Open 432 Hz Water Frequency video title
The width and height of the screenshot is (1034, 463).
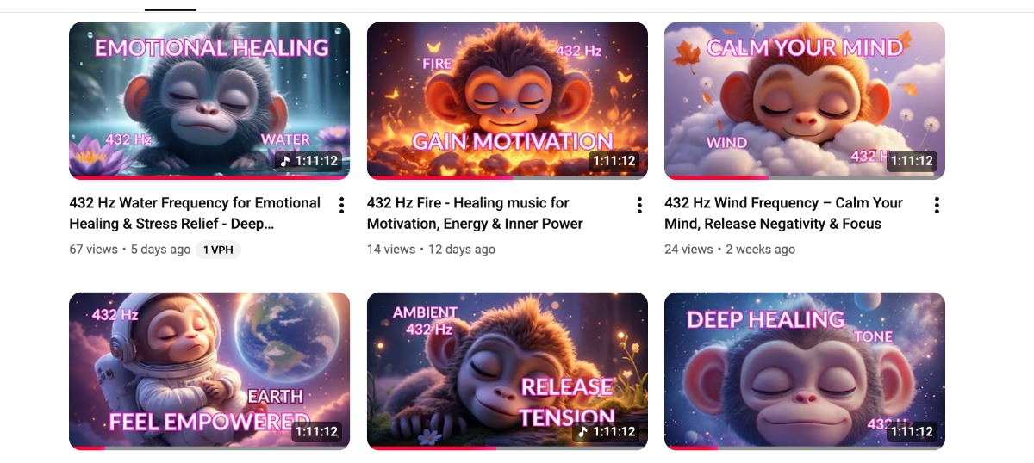[195, 213]
